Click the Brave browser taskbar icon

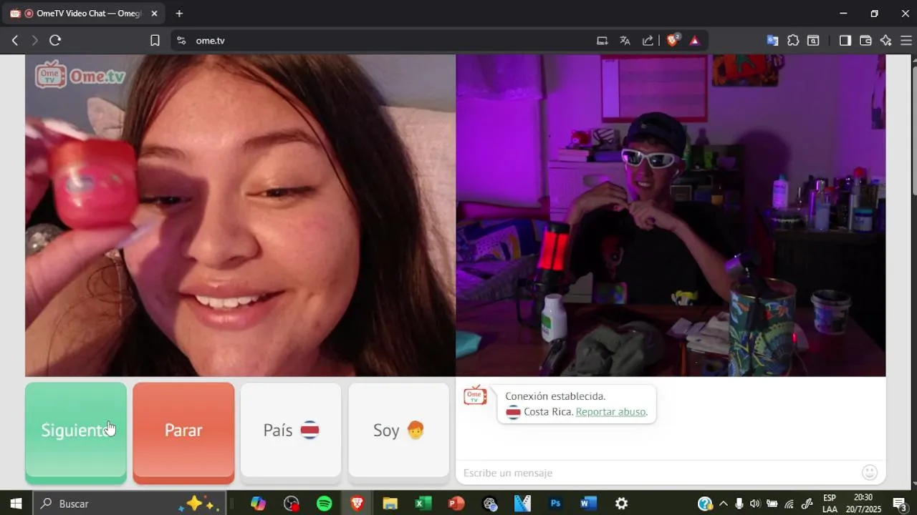point(357,504)
